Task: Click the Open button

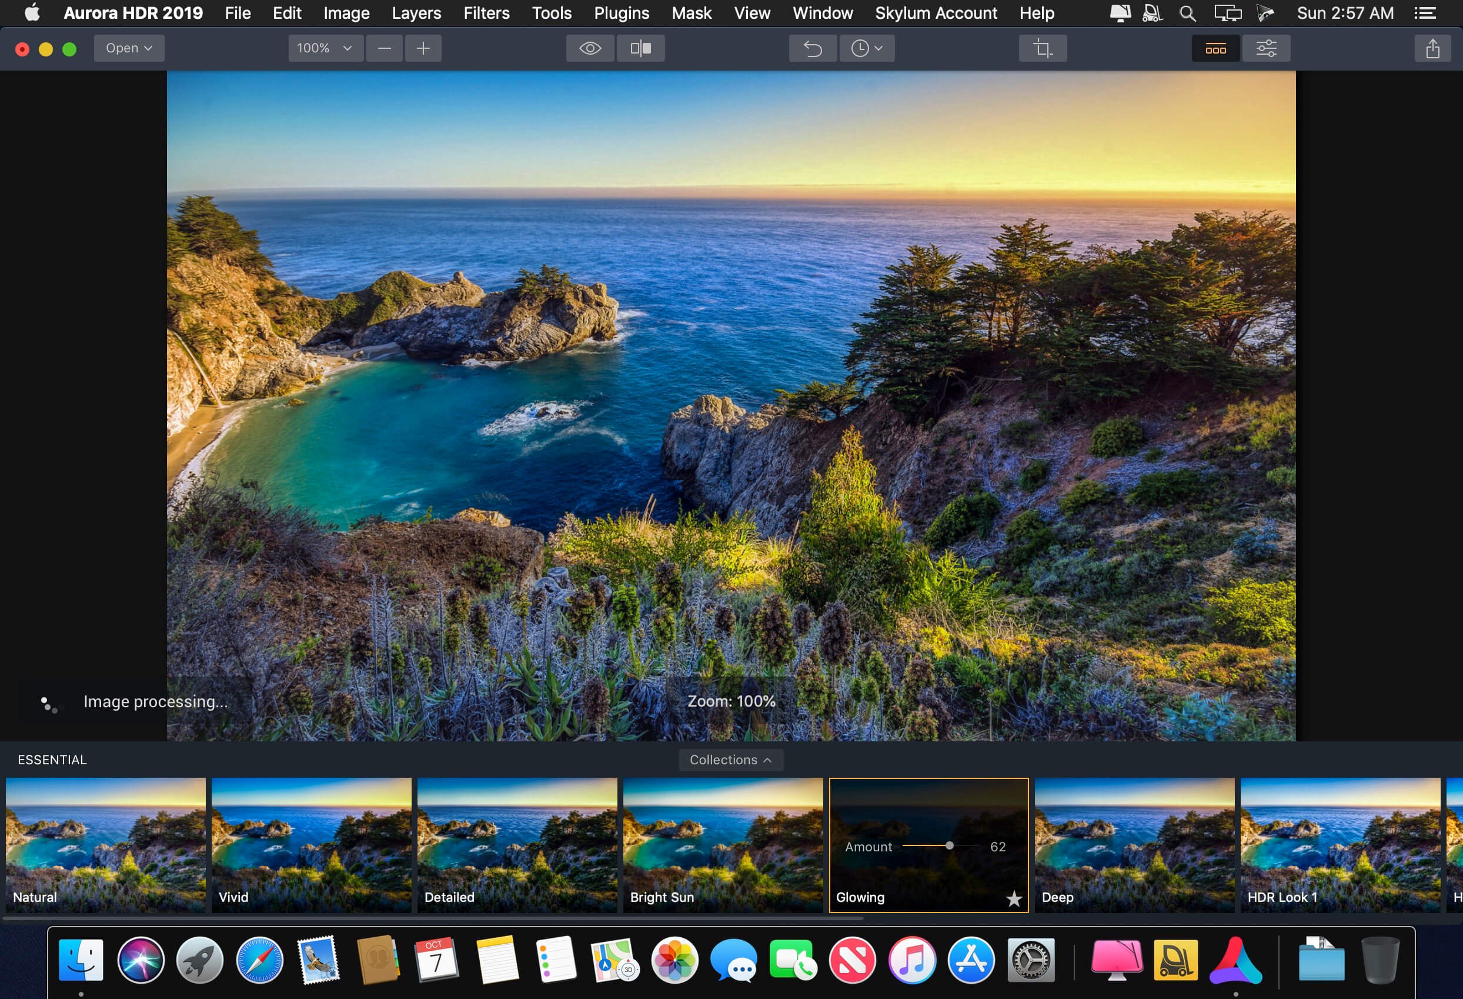Action: (129, 48)
